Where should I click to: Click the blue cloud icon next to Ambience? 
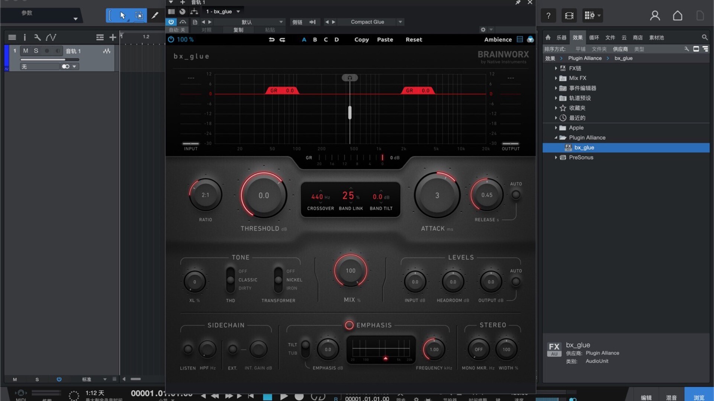pos(530,39)
